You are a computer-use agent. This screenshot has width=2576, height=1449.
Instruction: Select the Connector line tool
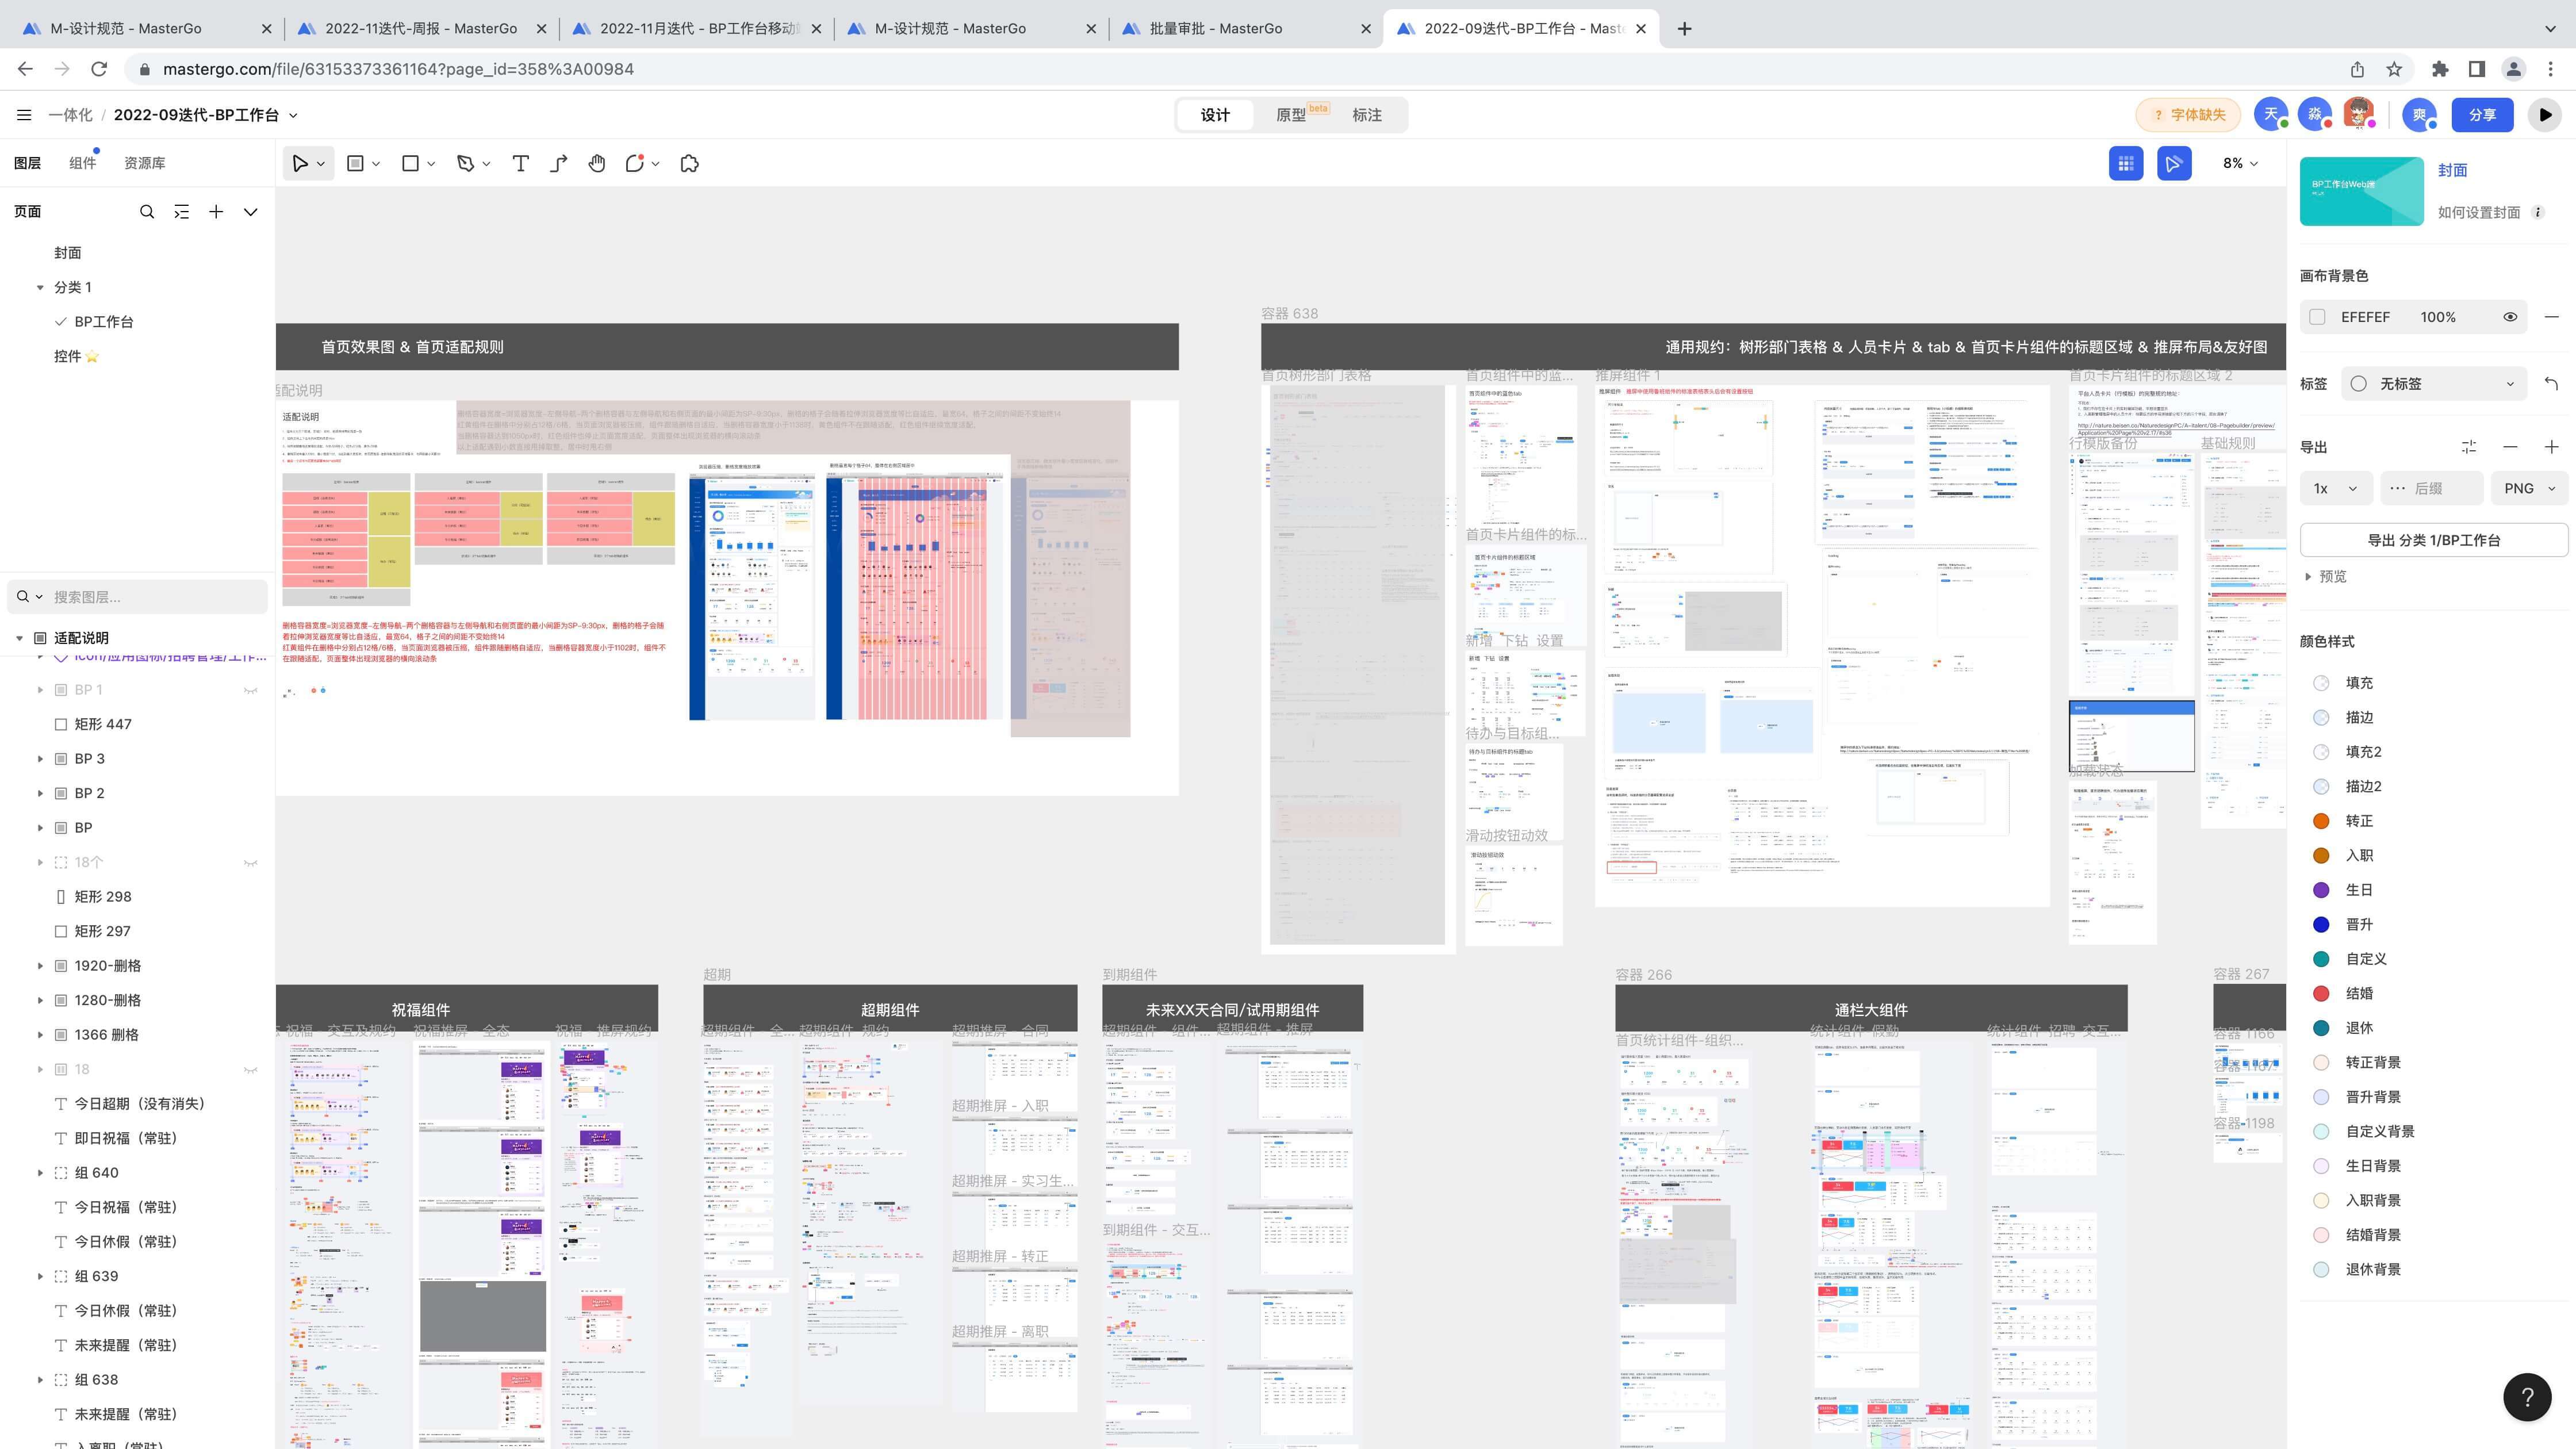point(559,163)
